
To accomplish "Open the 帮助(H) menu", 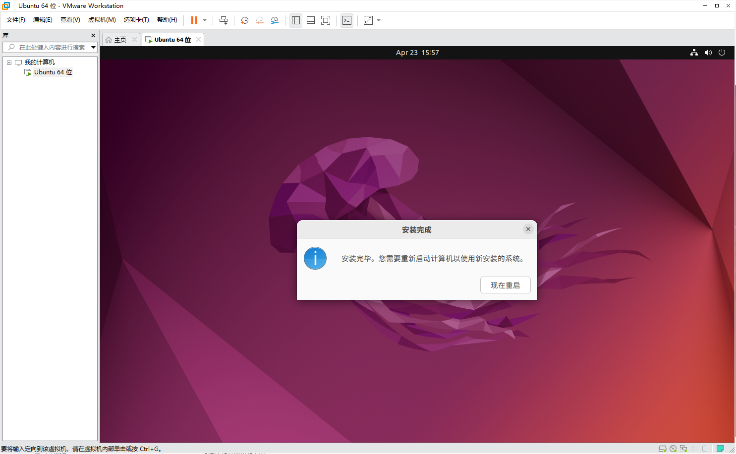I will pos(167,20).
